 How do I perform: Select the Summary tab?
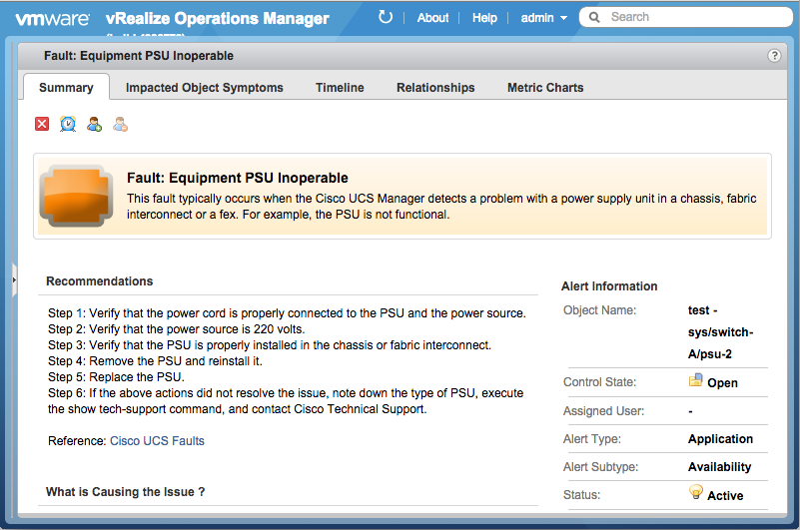click(x=66, y=88)
